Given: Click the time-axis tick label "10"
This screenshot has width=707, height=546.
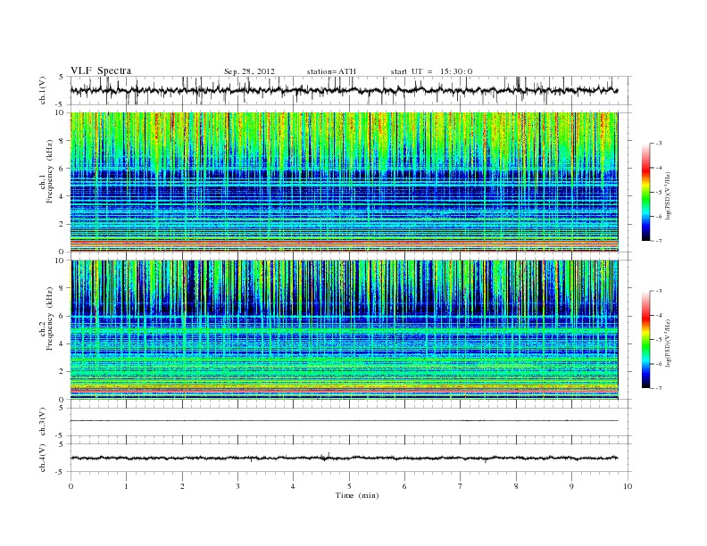Looking at the screenshot, I should coord(628,486).
